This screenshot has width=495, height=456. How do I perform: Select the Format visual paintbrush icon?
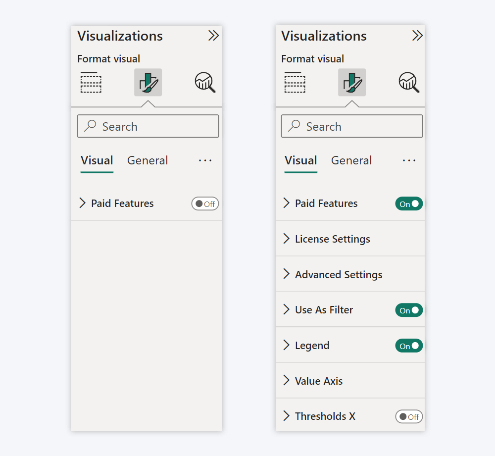(148, 82)
